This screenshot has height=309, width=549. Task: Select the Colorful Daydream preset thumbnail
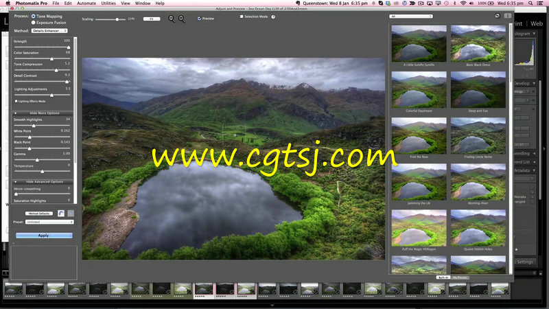pos(419,90)
